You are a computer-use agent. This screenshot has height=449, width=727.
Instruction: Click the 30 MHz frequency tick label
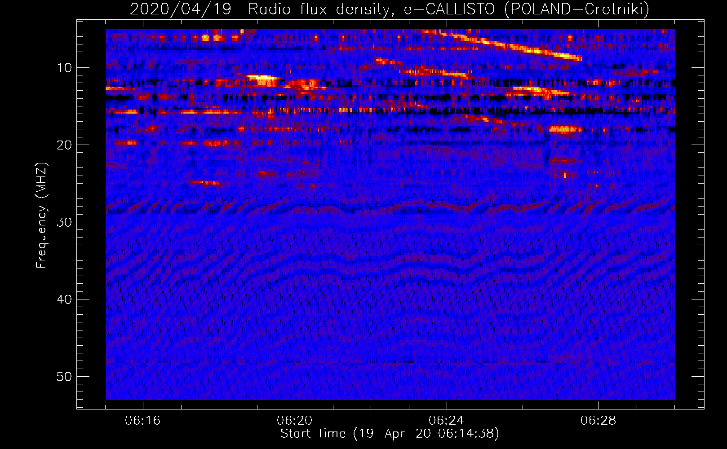65,222
